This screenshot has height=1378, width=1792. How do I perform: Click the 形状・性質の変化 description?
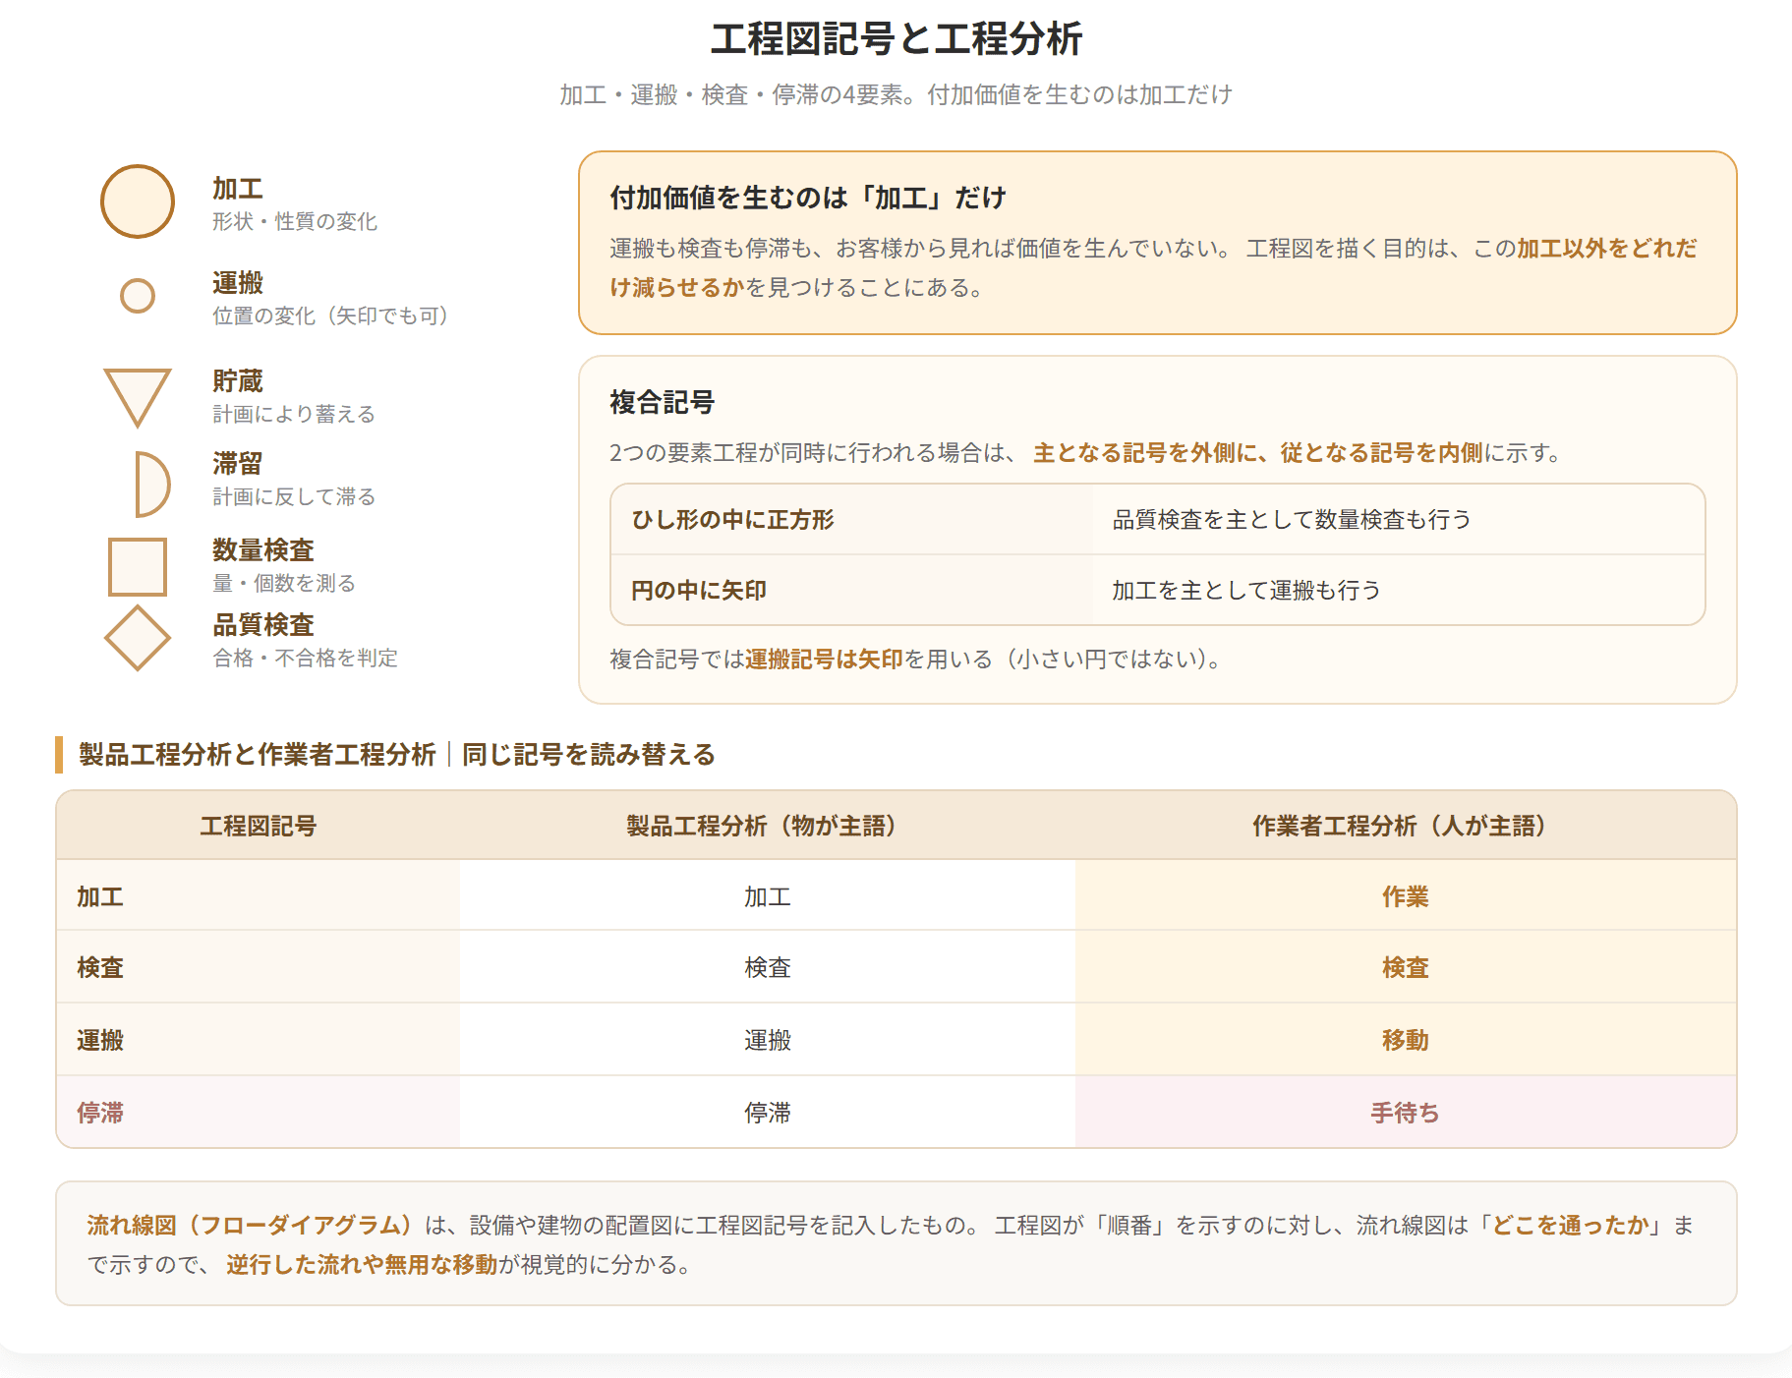pos(295,222)
